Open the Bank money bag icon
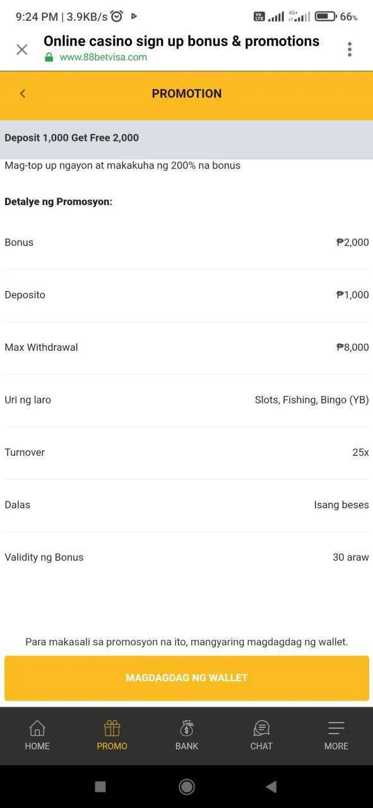This screenshot has height=808, width=373. tap(187, 728)
